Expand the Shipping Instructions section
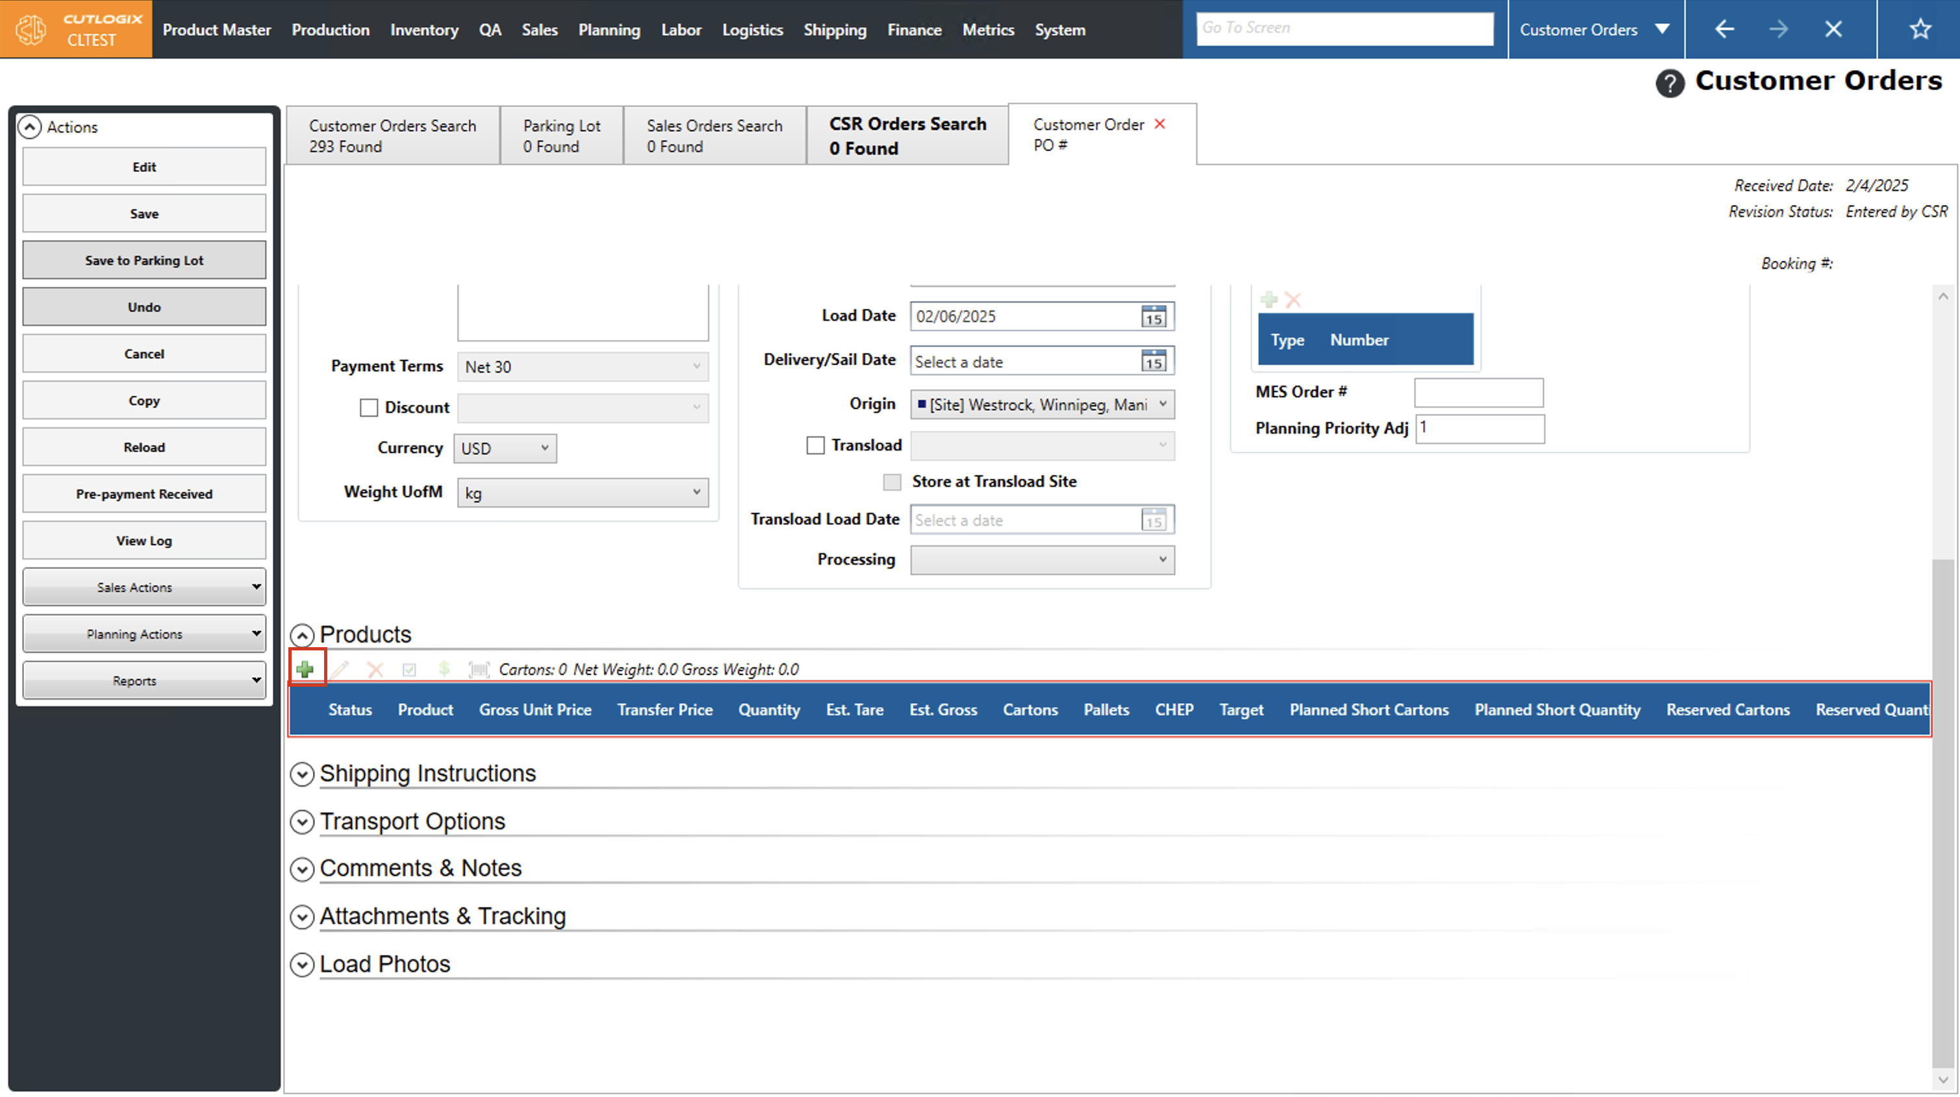This screenshot has height=1097, width=1960. 303,774
